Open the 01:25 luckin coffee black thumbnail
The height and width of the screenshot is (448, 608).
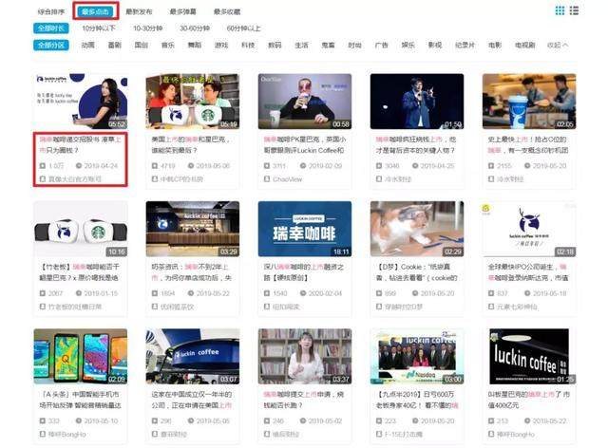[529, 356]
